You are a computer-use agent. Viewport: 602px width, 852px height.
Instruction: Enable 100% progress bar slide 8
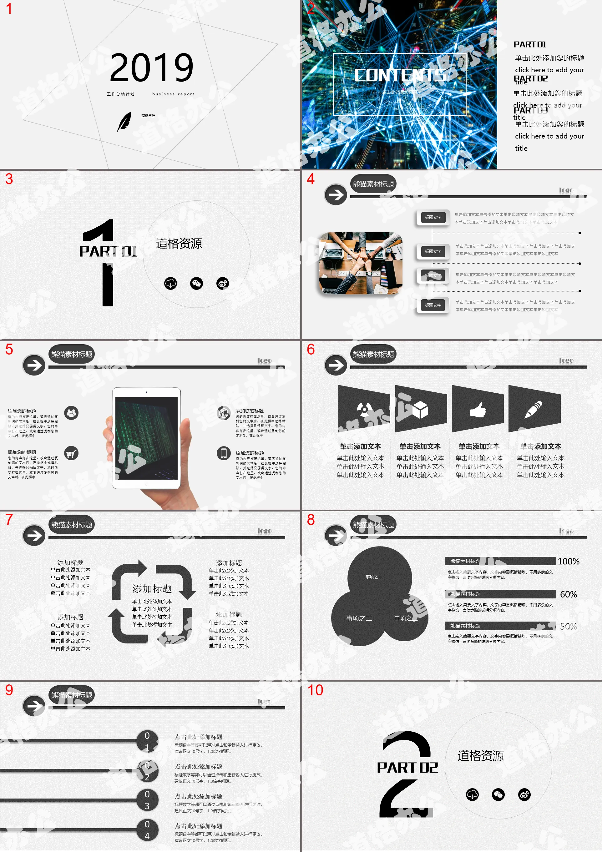tap(502, 557)
